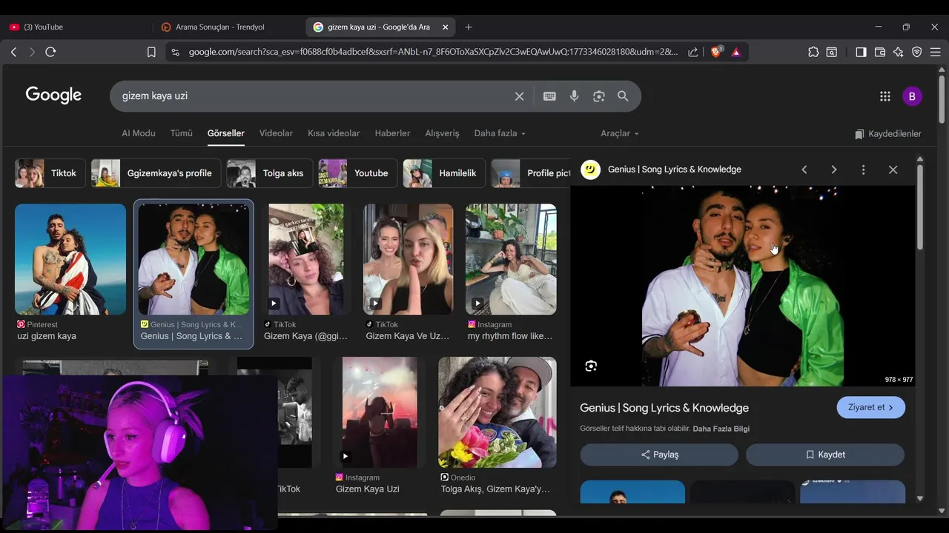Open the Leo AI sparkle icon
This screenshot has height=533, width=949.
[899, 52]
